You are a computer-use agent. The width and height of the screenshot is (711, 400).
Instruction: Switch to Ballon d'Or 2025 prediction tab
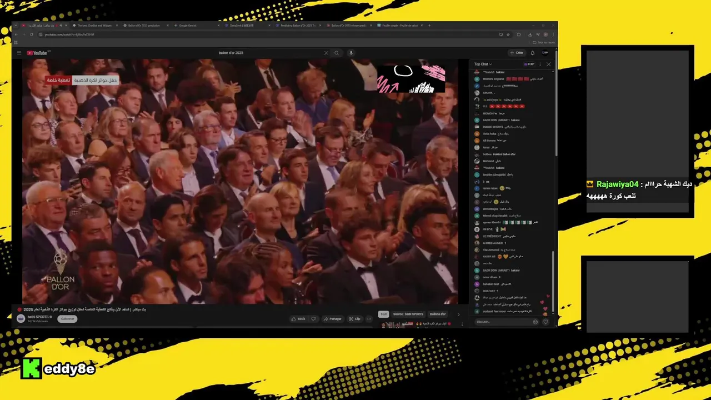point(146,25)
